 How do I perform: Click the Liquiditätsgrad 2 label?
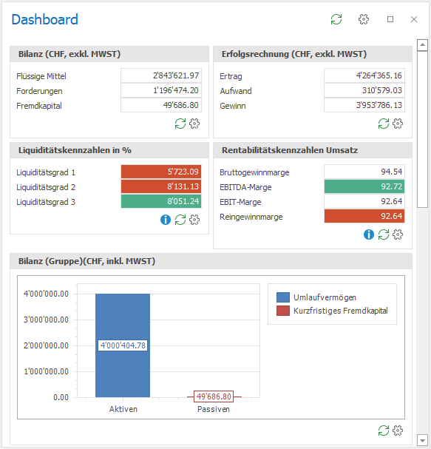[x=46, y=187]
